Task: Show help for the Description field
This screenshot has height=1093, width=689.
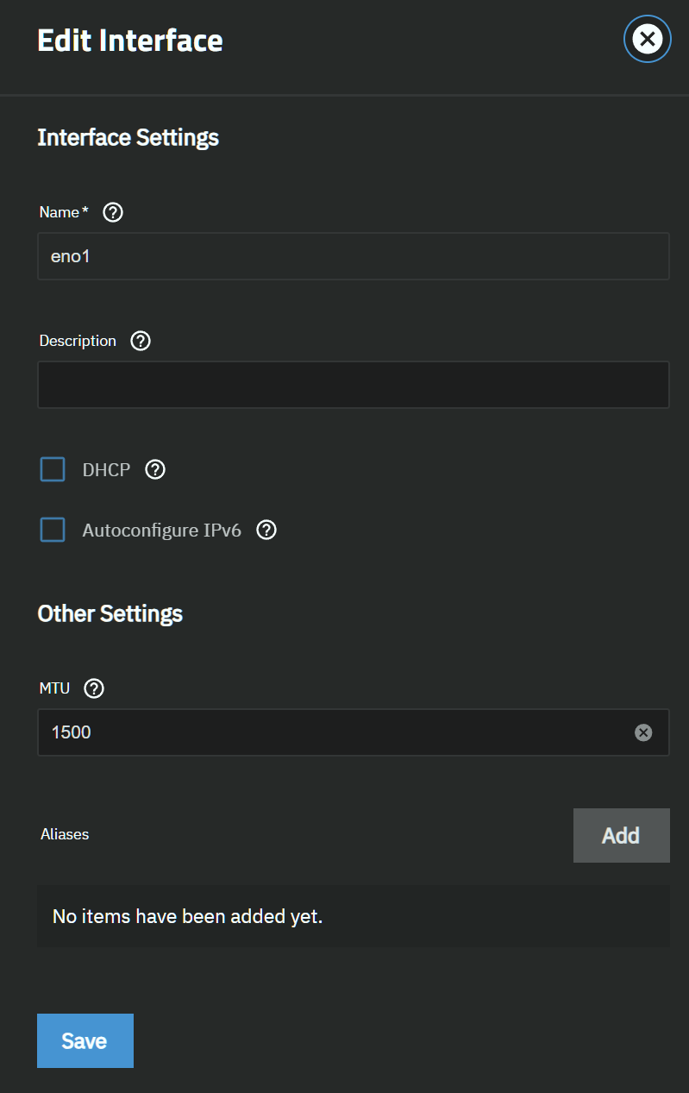Action: (141, 341)
